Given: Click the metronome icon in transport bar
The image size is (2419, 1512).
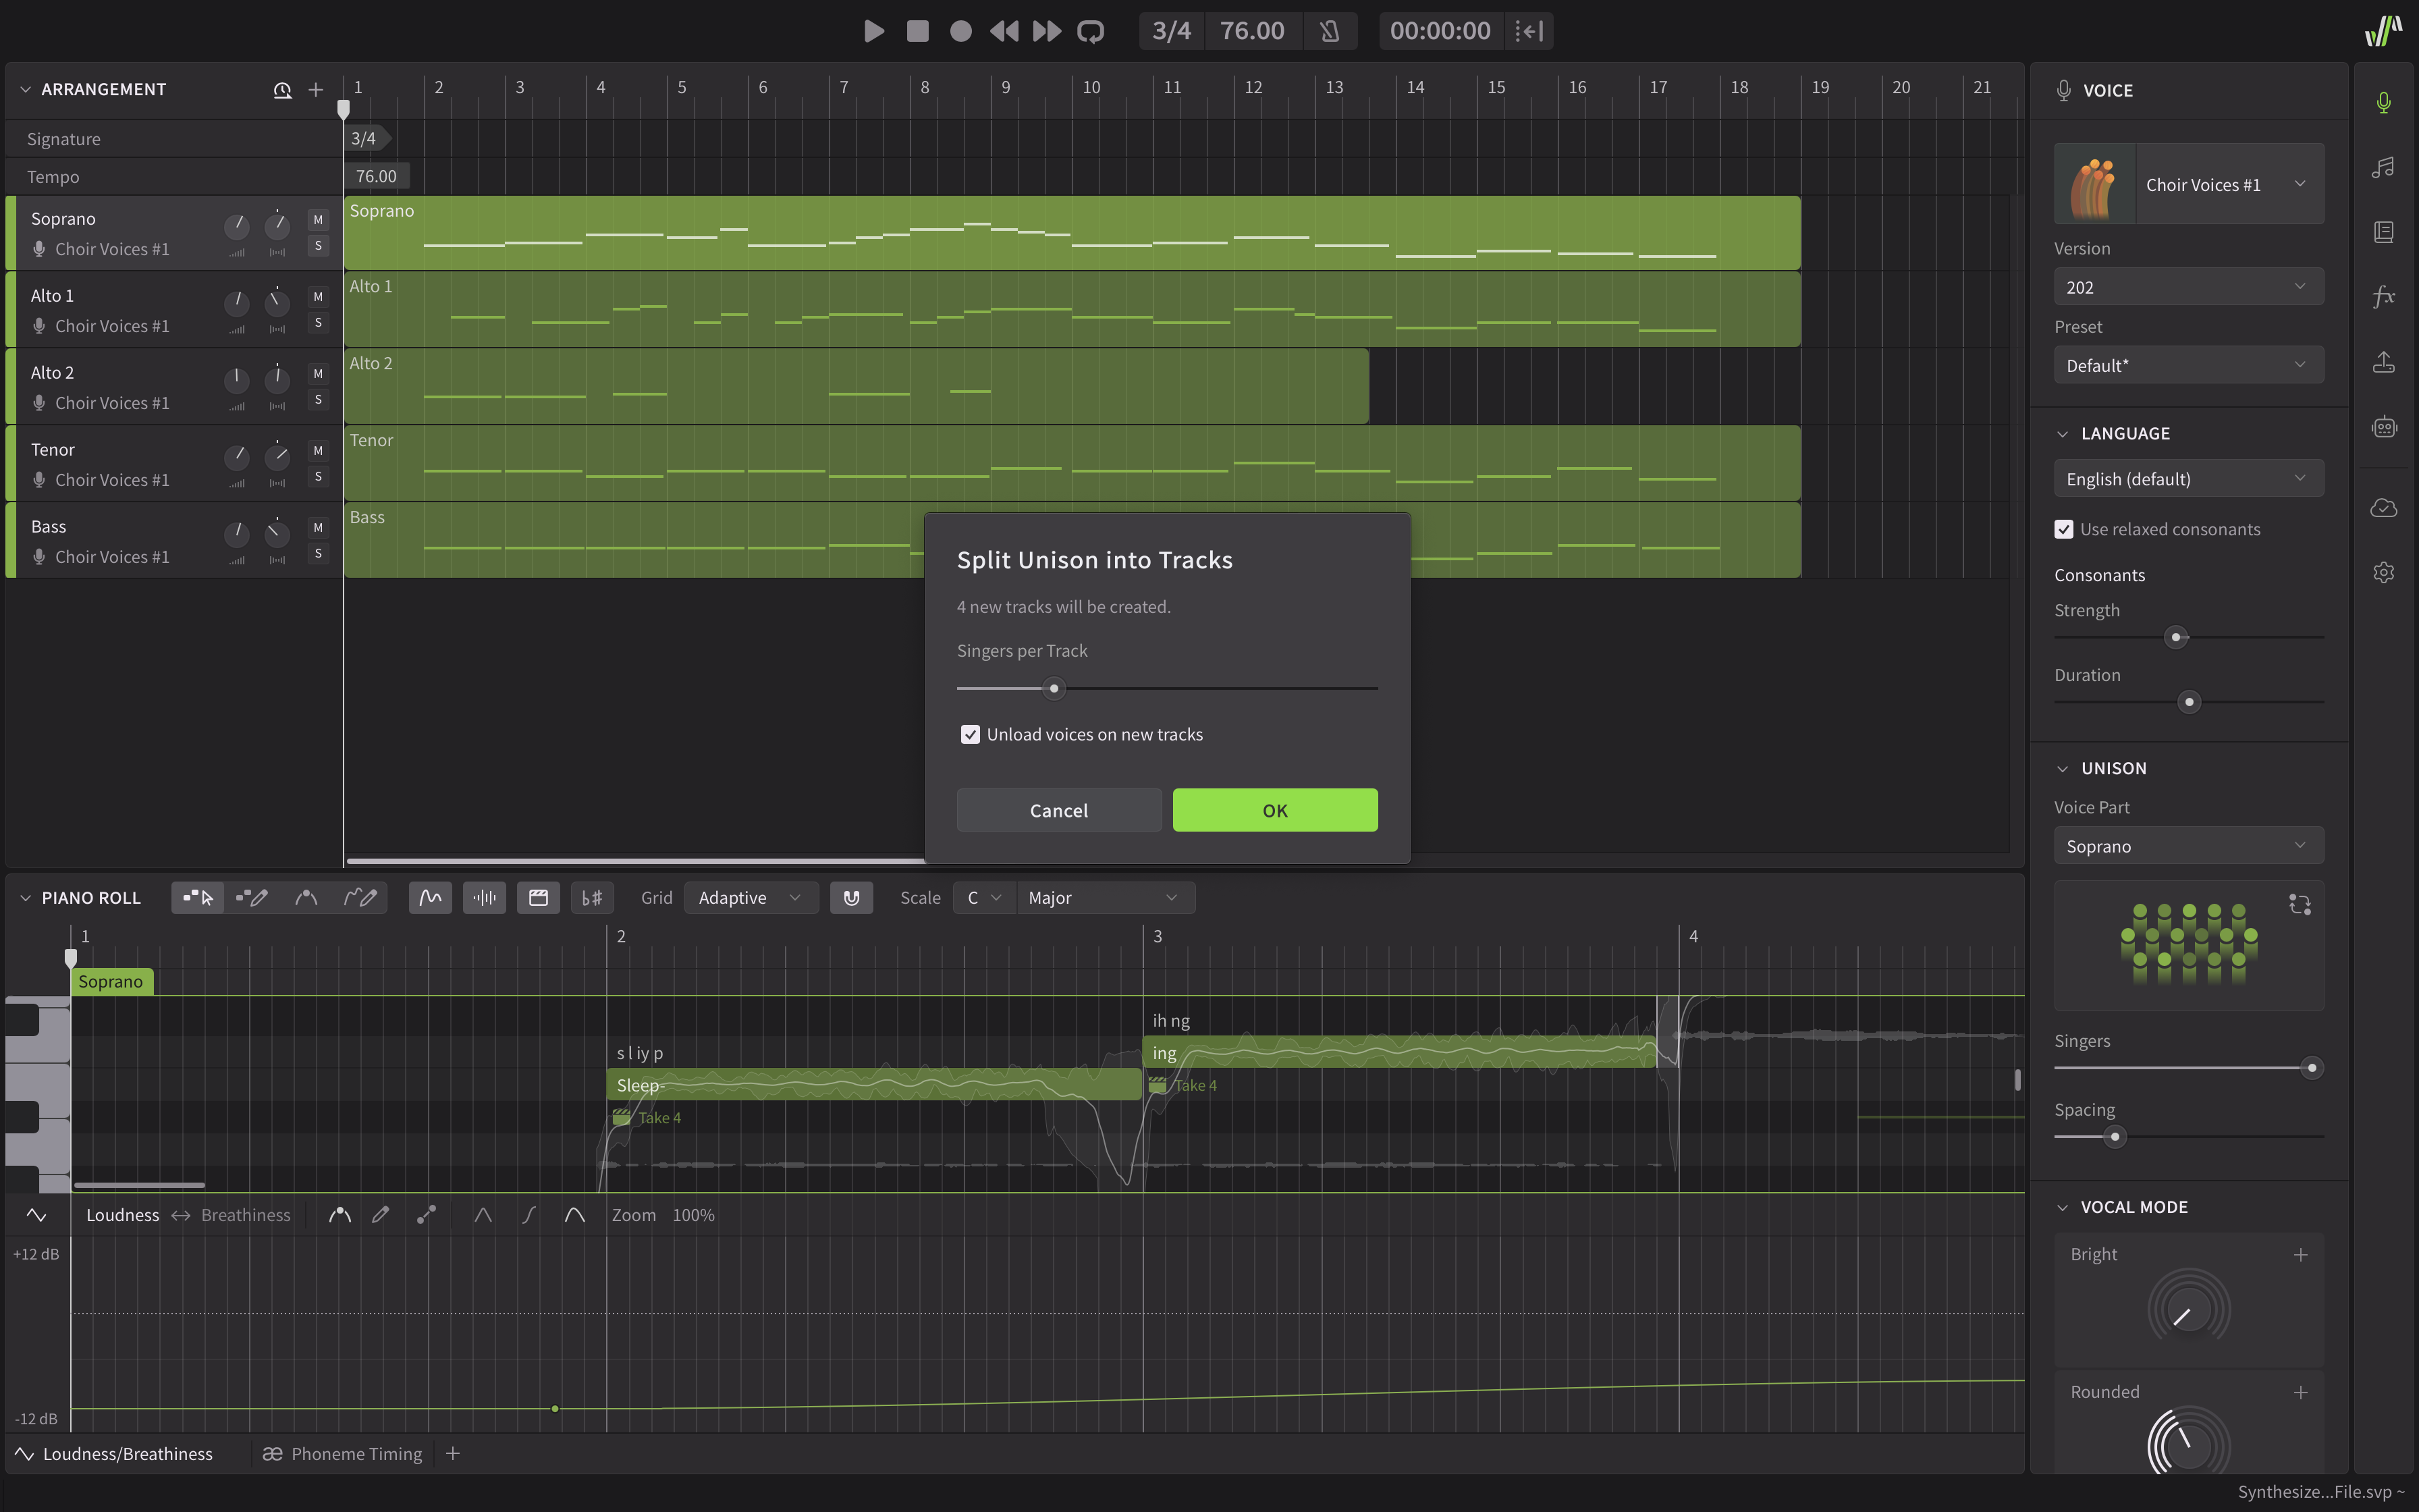Looking at the screenshot, I should point(1330,31).
